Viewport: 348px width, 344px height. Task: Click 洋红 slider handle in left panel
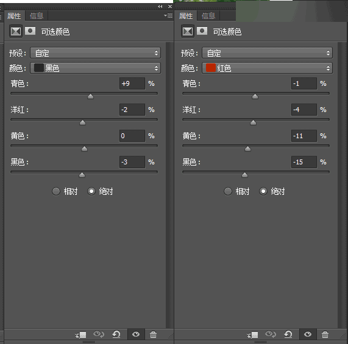coord(82,122)
